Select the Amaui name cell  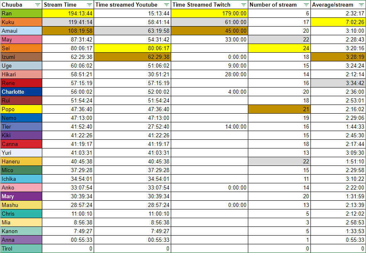(x=21, y=31)
